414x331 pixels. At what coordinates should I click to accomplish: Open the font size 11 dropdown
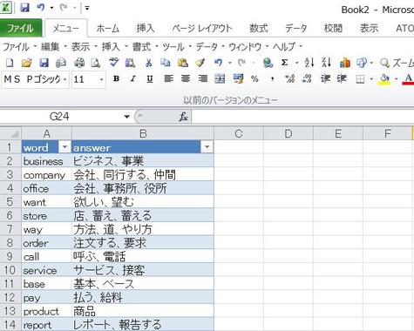(101, 79)
